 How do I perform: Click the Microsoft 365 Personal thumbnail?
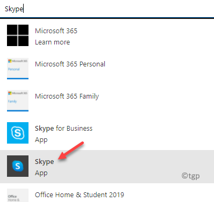18,69
